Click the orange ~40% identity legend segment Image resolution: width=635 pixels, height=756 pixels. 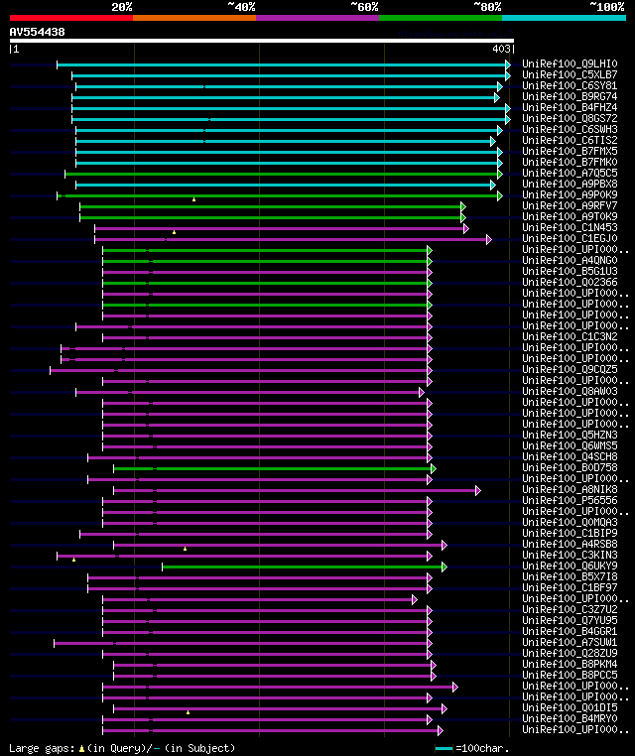194,18
